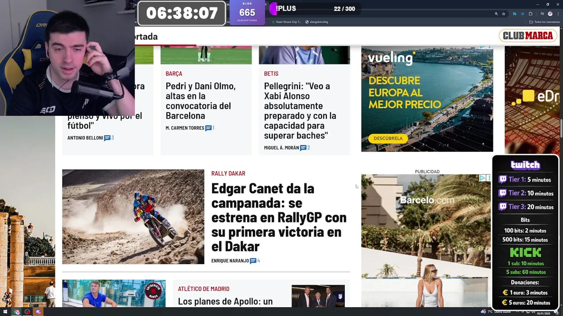Open the 'Todos los marcadores' bookmarks folder
The height and width of the screenshot is (316, 563).
544,22
